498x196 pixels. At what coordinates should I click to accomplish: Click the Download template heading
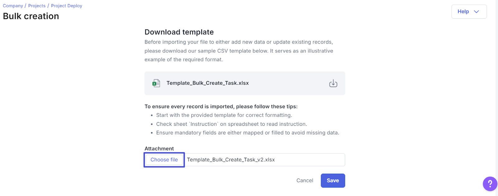179,32
